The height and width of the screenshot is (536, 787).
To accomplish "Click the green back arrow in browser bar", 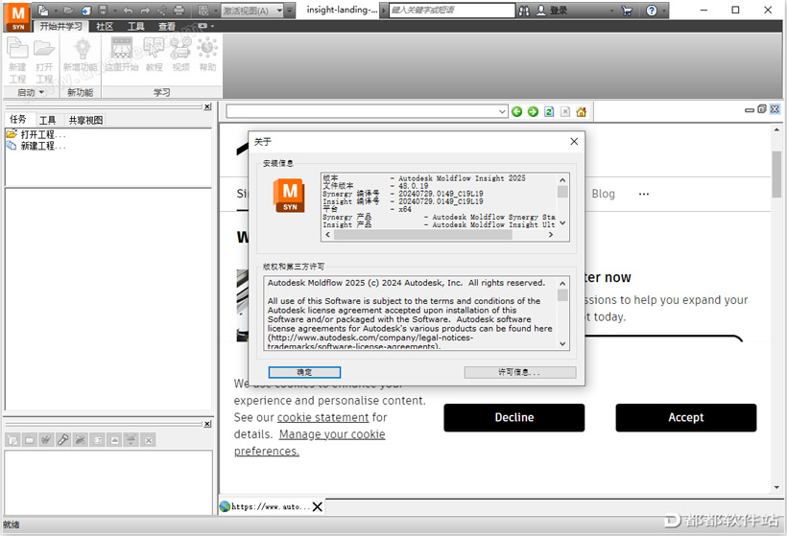I will click(517, 112).
